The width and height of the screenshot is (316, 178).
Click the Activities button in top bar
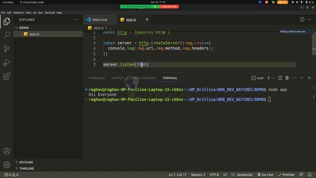coord(8,2)
